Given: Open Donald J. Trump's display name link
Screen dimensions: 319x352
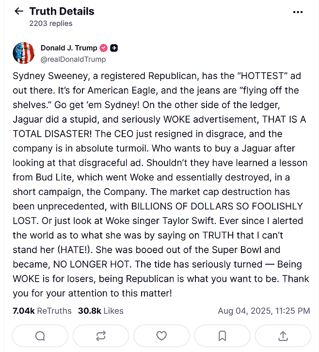Looking at the screenshot, I should [68, 48].
